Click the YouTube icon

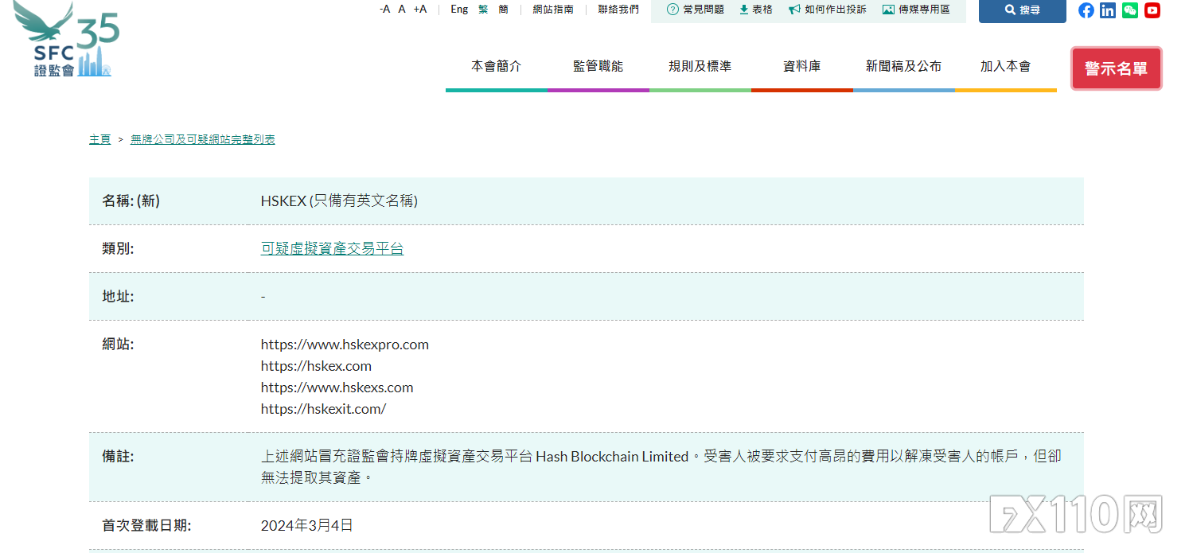tap(1152, 10)
